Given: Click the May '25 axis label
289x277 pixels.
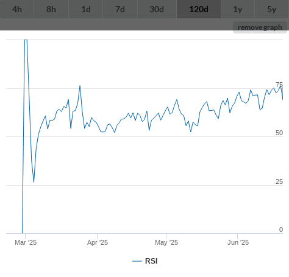Looking at the screenshot, I should [166, 242].
